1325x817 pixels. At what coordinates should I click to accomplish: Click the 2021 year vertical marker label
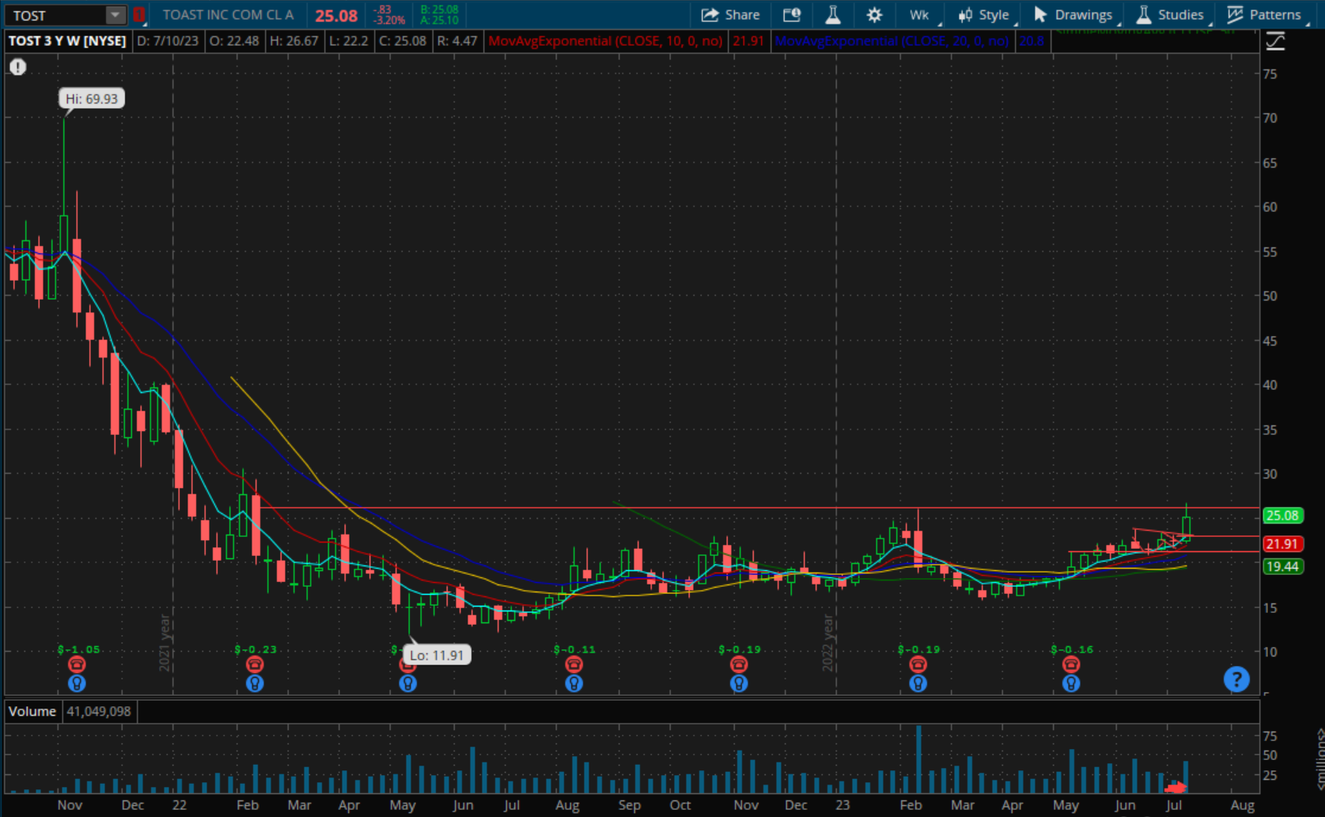pos(165,643)
